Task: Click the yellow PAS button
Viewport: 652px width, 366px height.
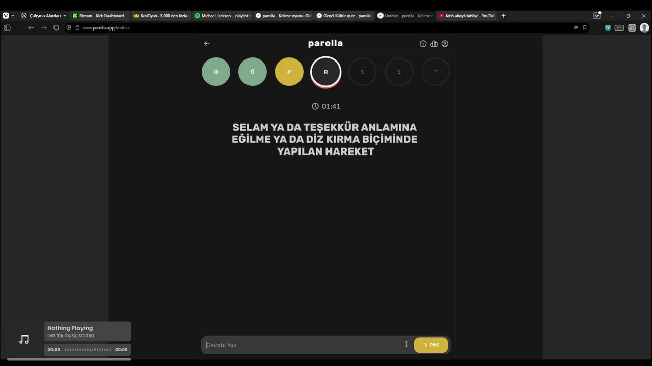Action: (431, 345)
